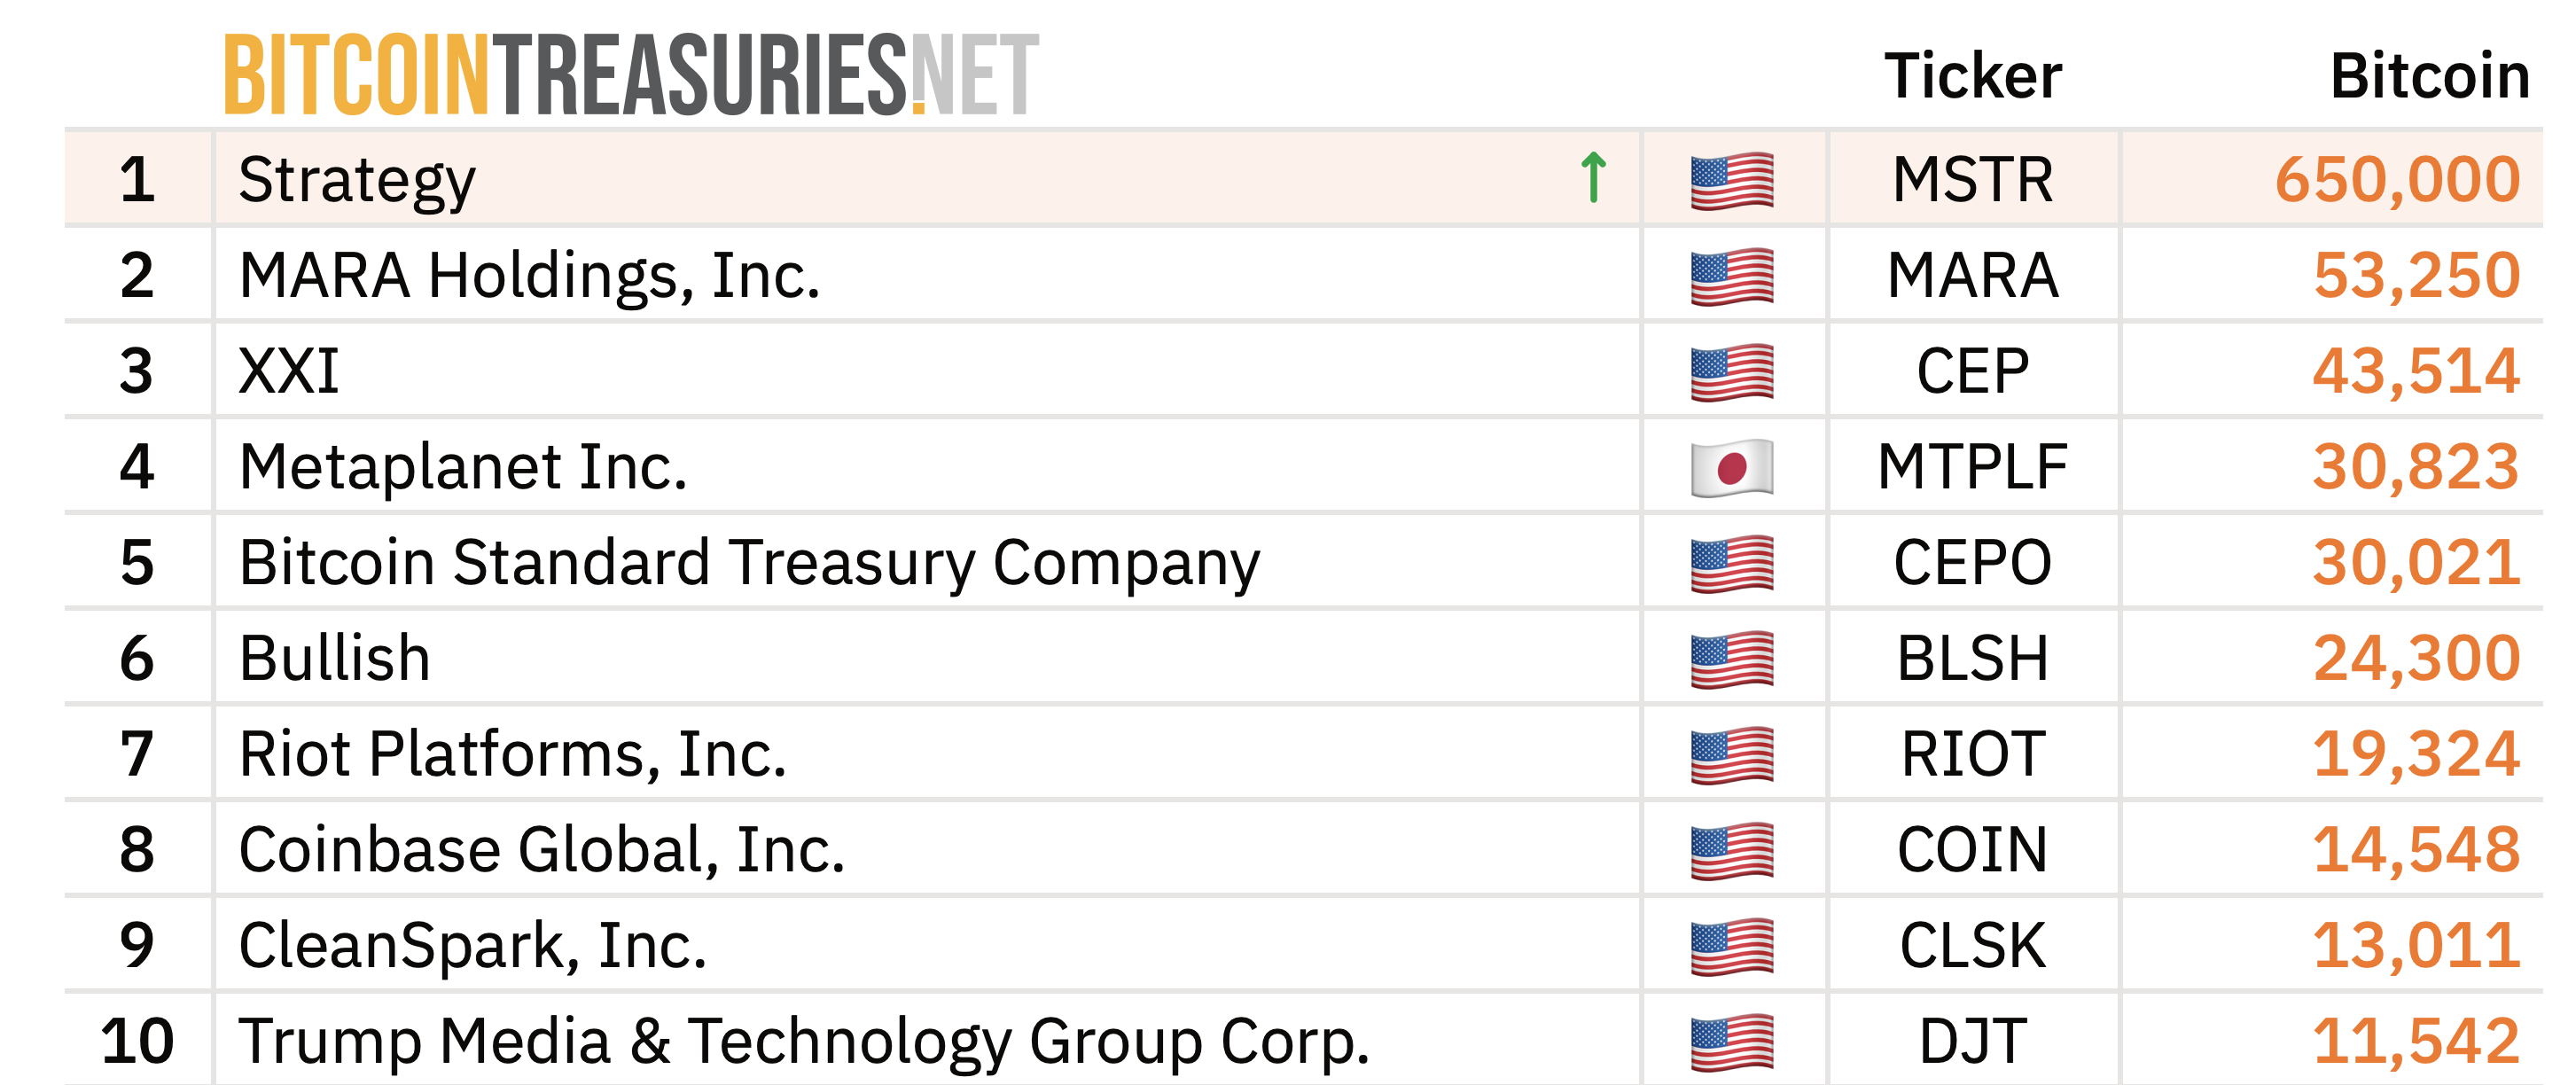Click the 14,548 holdings for Coinbase
The height and width of the screenshot is (1085, 2576).
(x=2416, y=850)
